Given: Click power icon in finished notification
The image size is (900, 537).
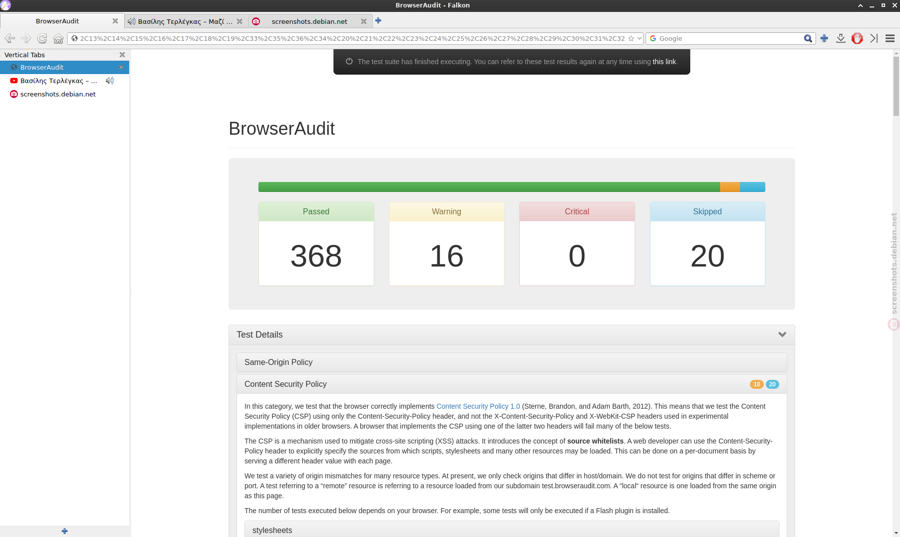Looking at the screenshot, I should click(x=349, y=61).
